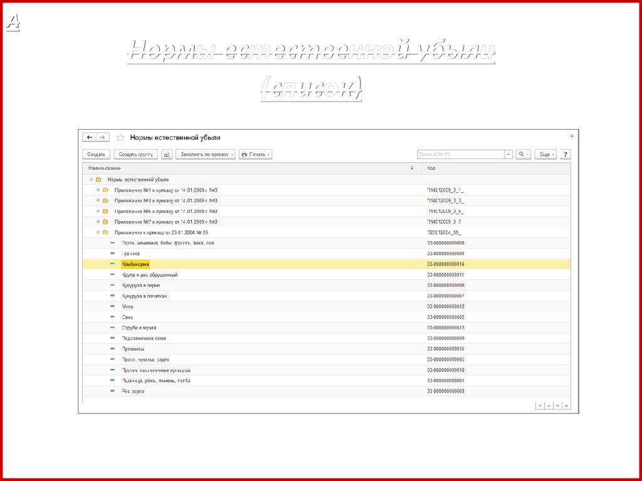The image size is (642, 481).
Task: Click the Поиск (Ctrl+F) search field
Action: click(461, 154)
